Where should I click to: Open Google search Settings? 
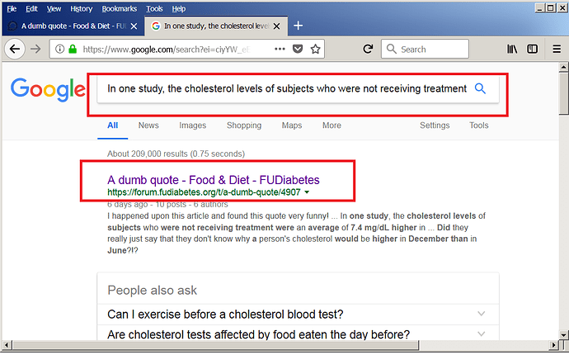[x=435, y=125]
